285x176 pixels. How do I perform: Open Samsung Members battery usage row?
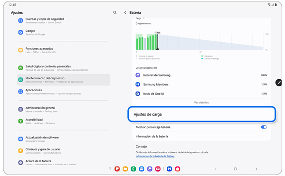pos(201,84)
